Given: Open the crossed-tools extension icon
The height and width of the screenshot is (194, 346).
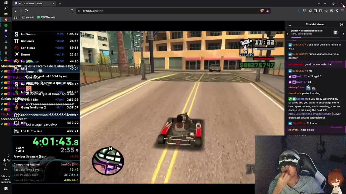Looking at the screenshot, I should tap(337, 11).
